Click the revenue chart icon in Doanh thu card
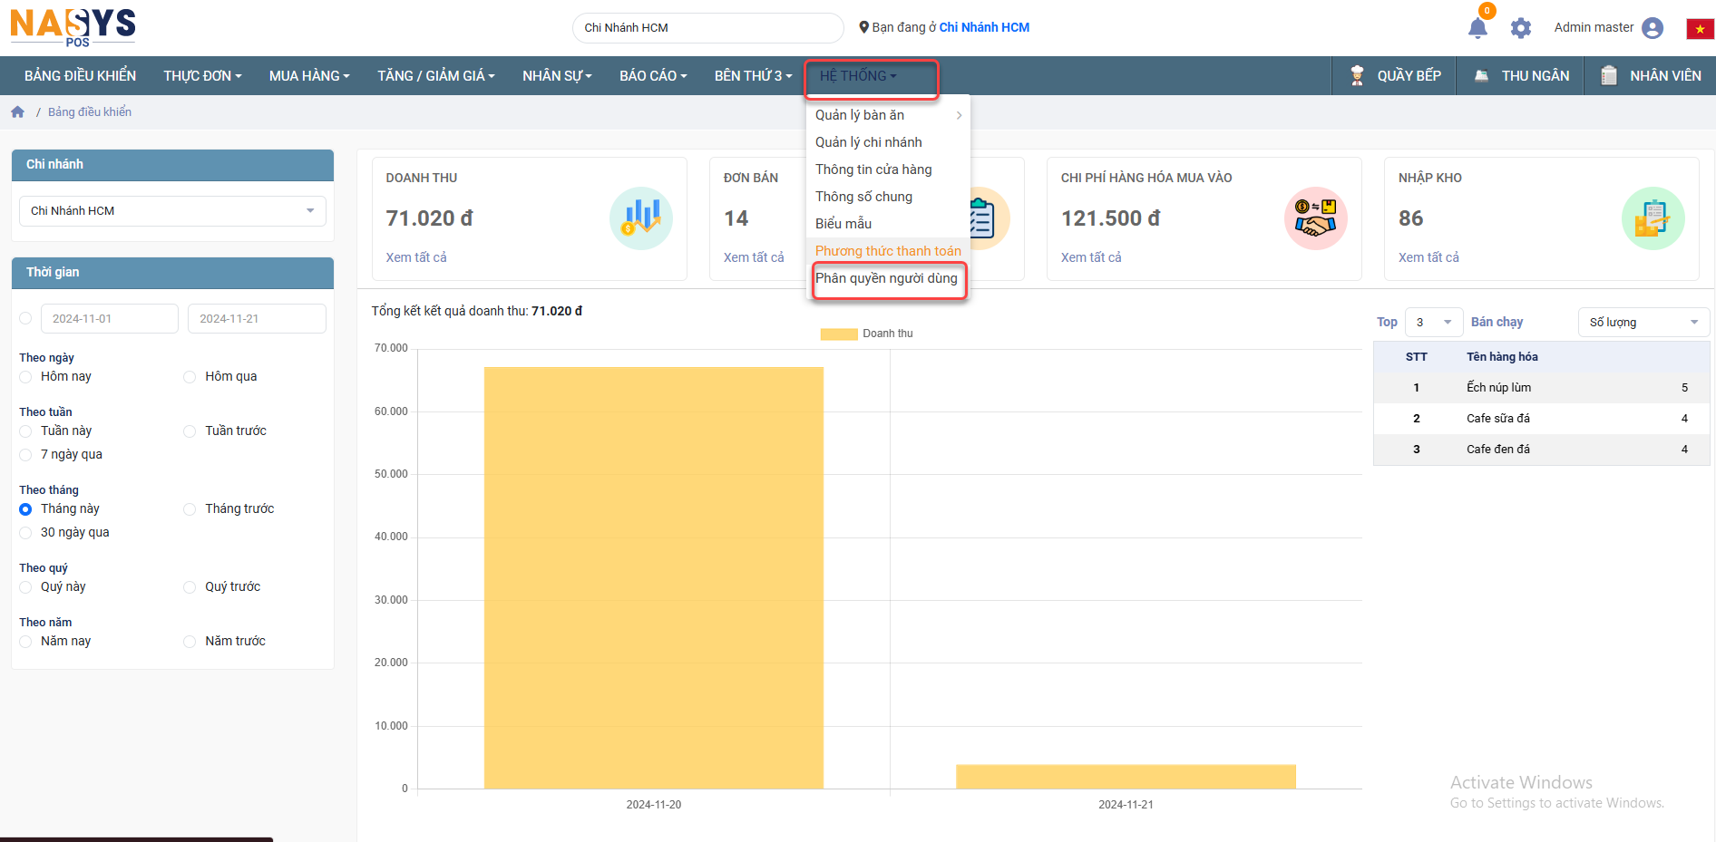1716x842 pixels. (x=641, y=218)
